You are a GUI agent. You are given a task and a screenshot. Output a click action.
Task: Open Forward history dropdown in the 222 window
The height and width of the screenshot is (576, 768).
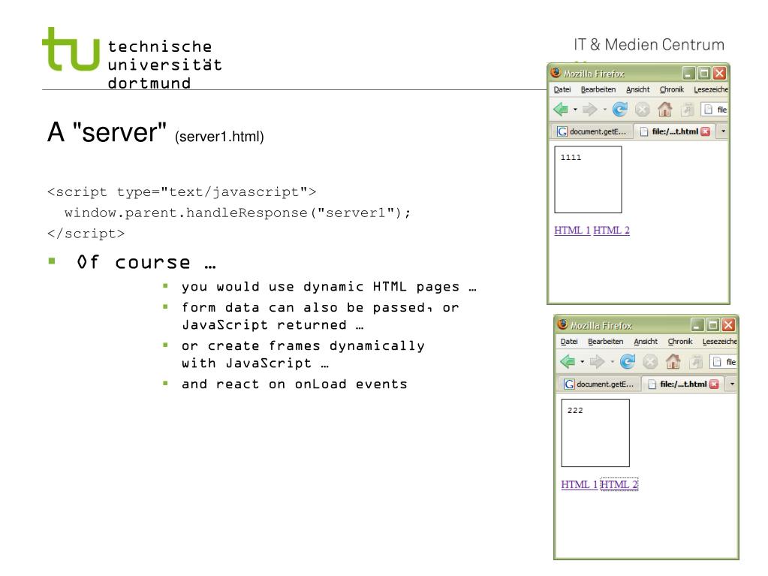click(613, 361)
